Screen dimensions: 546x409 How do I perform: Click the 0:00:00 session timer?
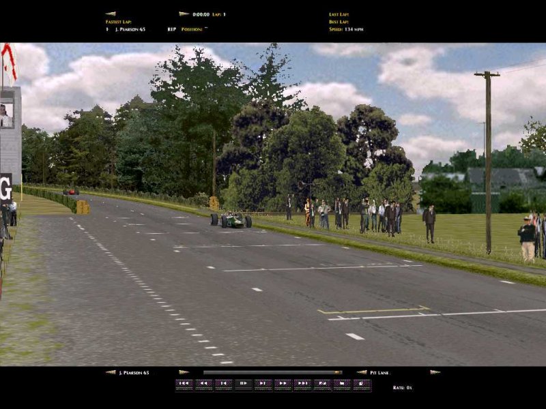[x=201, y=14]
